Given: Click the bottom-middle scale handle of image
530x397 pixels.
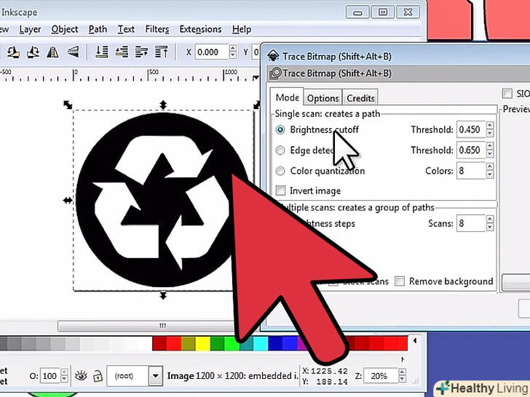Looking at the screenshot, I should (x=163, y=296).
